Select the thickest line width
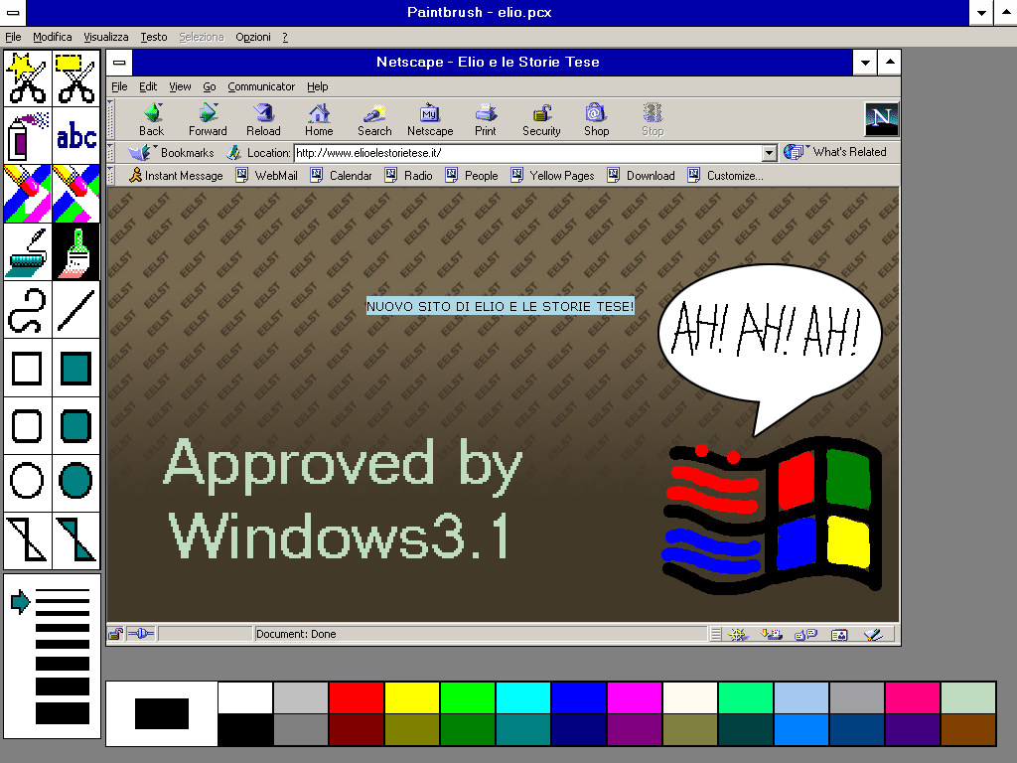Screen dimensions: 1017x763 click(x=63, y=712)
